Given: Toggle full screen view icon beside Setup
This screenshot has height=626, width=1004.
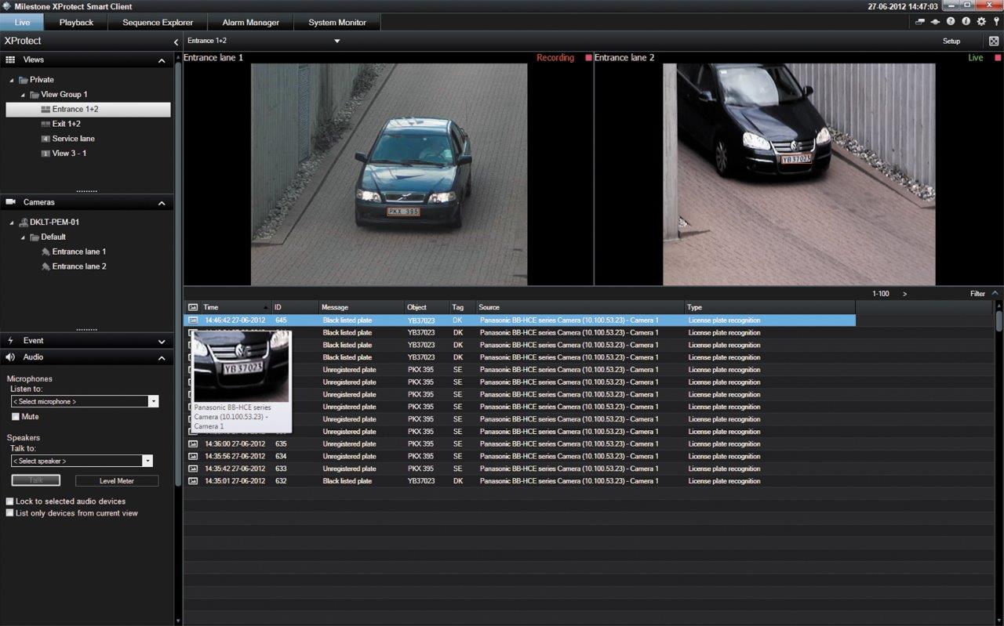Looking at the screenshot, I should tap(994, 41).
